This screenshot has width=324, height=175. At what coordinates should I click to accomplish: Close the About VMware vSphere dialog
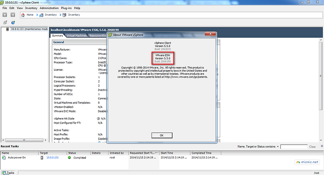coord(210,34)
